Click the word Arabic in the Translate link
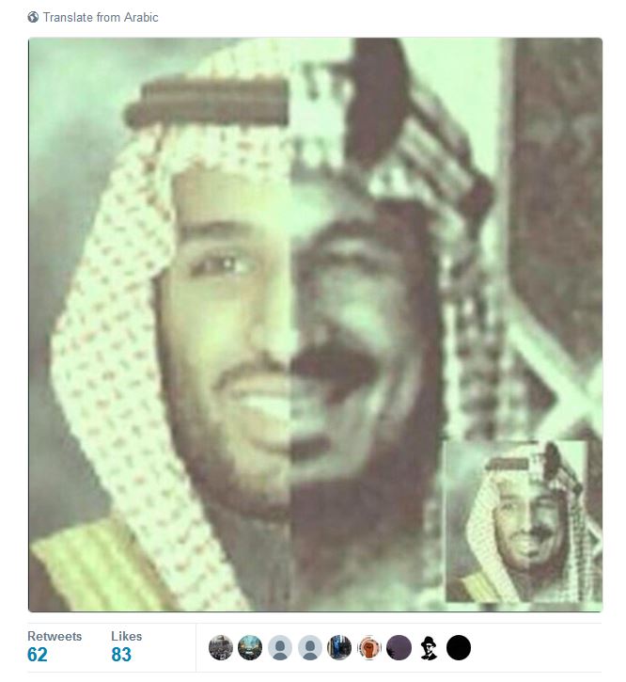 coord(141,17)
